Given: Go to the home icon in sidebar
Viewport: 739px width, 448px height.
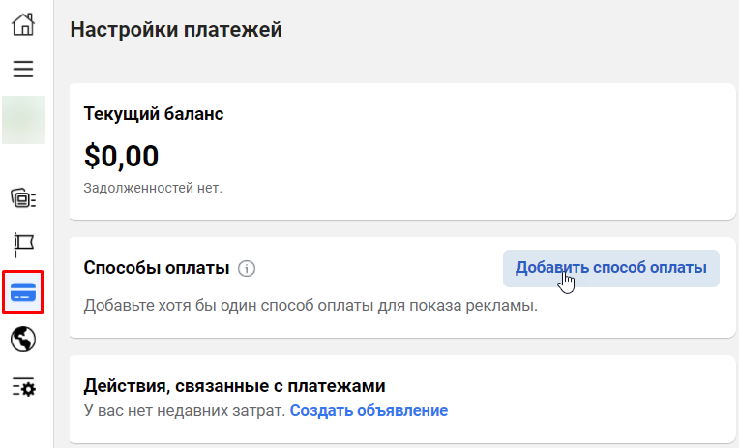Looking at the screenshot, I should 23,24.
